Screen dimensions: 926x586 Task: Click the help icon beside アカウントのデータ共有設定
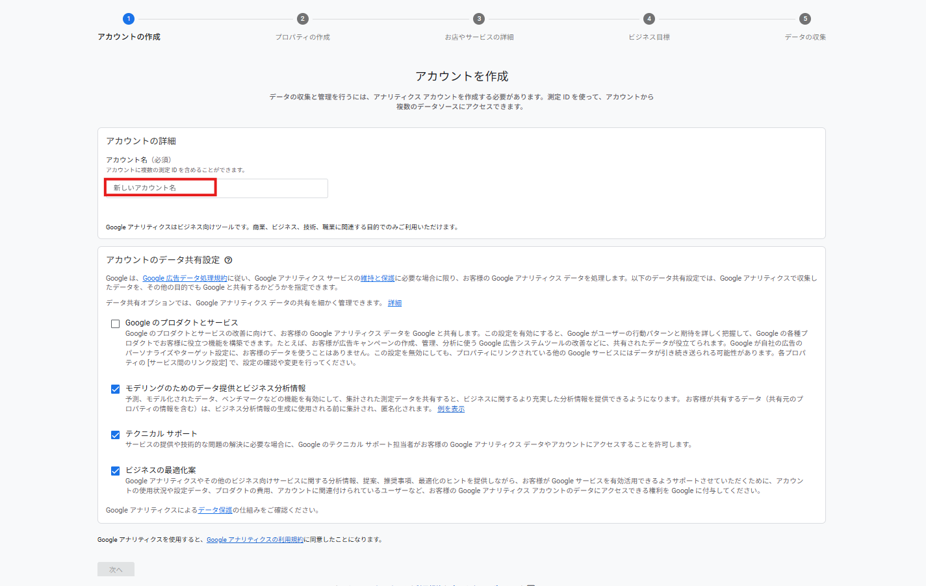(228, 260)
